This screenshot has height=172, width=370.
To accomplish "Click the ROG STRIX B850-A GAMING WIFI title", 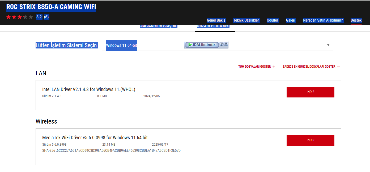I will click(51, 7).
